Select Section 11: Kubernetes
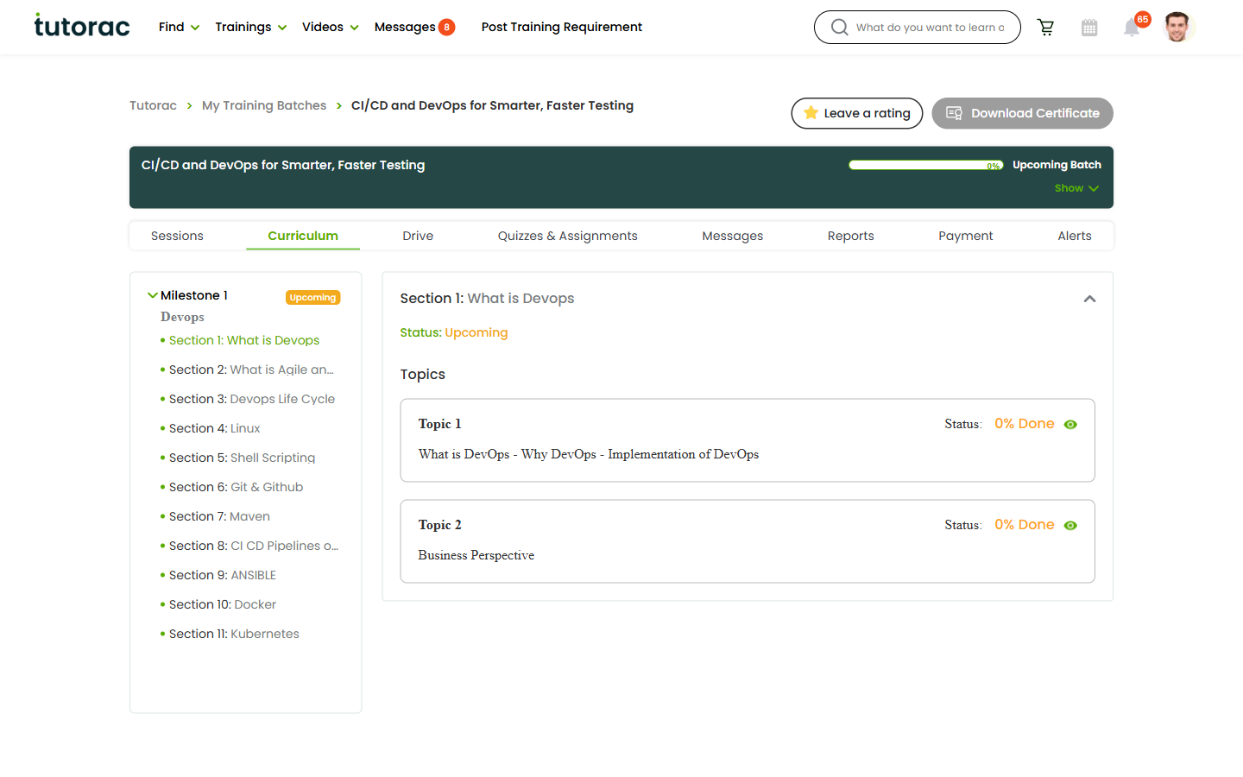Screen dimensions: 1243x777 pos(234,634)
